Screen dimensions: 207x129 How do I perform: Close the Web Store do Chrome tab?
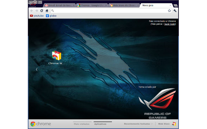point(138,5)
